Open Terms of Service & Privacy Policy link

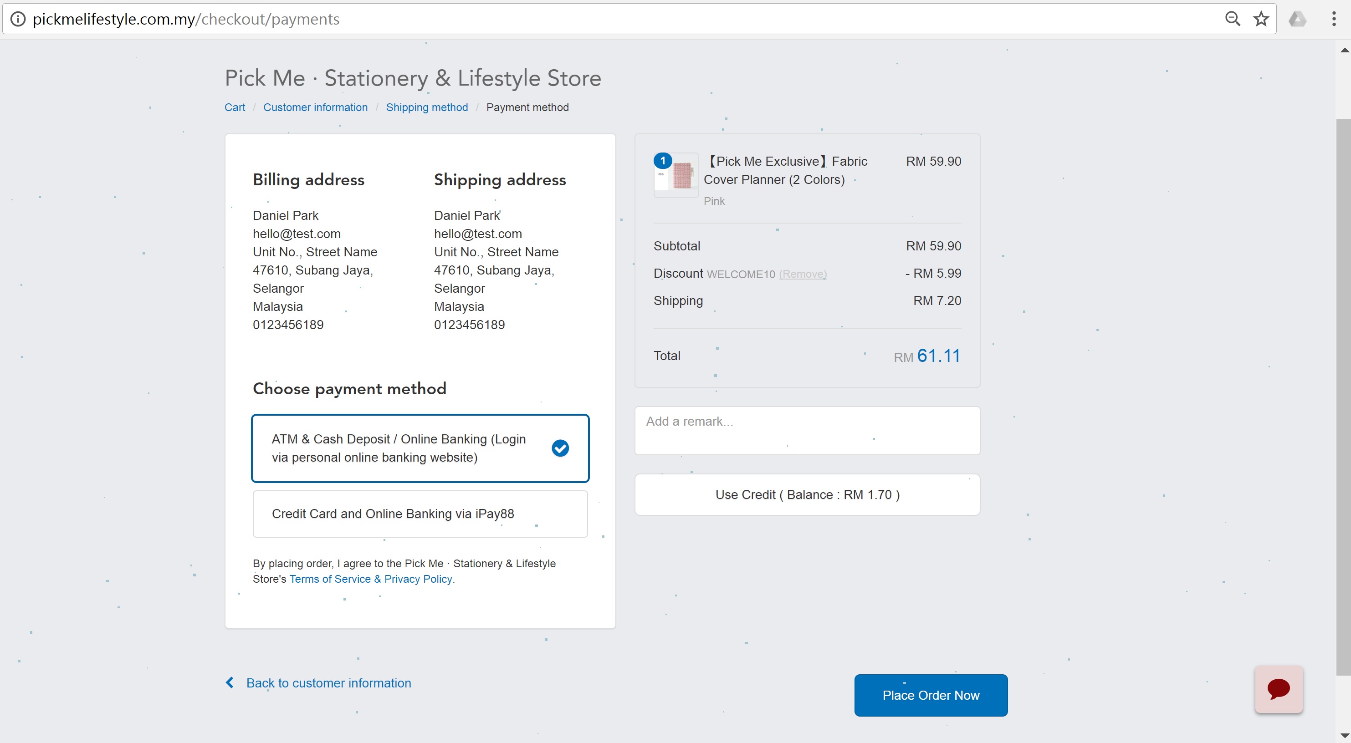pyautogui.click(x=371, y=579)
